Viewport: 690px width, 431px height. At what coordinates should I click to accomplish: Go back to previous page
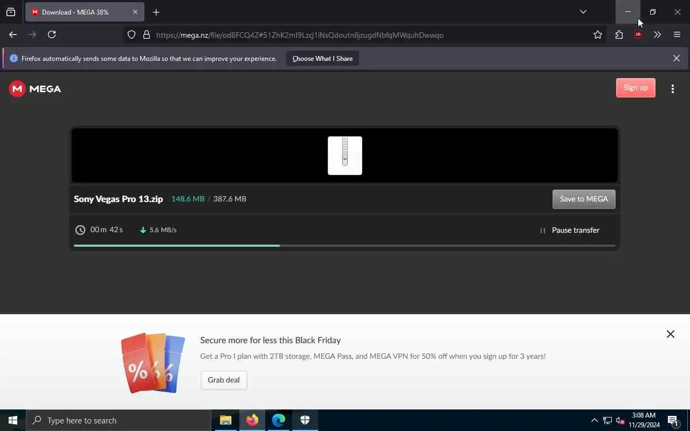click(13, 34)
